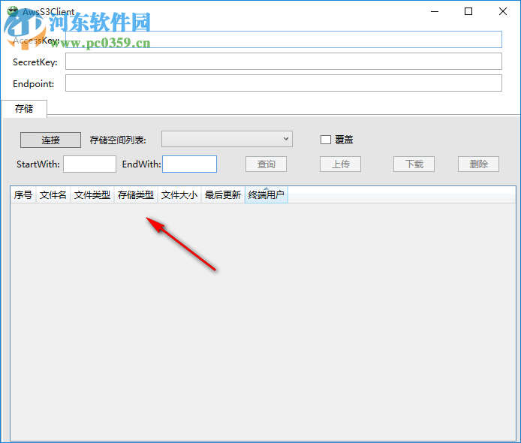
Task: Sort by the 文件名 column header
Action: coord(53,194)
